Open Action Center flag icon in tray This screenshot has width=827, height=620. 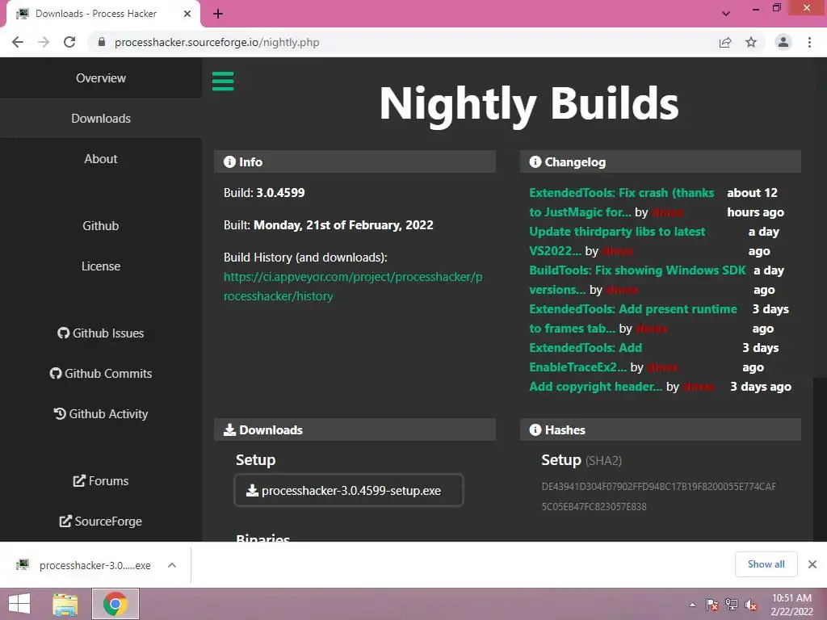click(712, 605)
